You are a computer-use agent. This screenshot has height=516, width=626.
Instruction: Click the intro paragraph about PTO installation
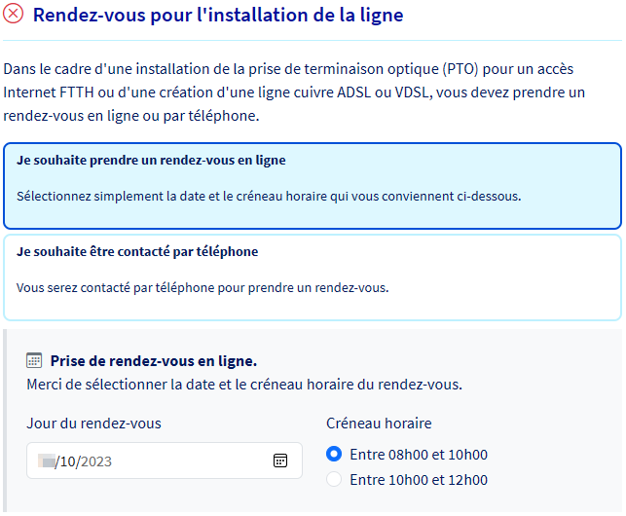pos(294,92)
